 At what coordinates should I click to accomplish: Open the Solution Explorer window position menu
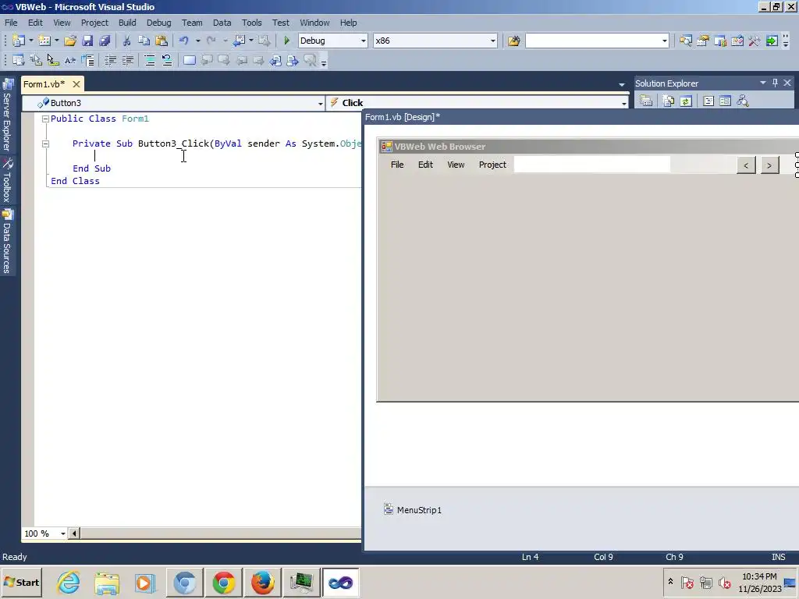(x=763, y=83)
